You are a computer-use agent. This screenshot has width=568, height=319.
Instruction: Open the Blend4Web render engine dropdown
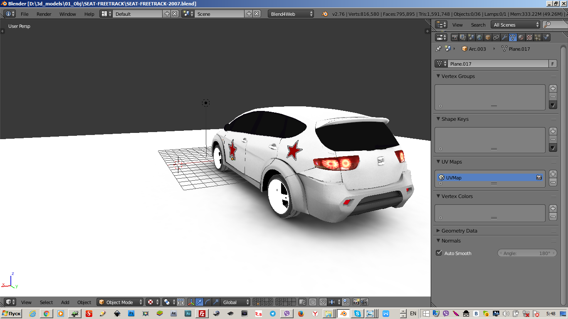(x=291, y=14)
